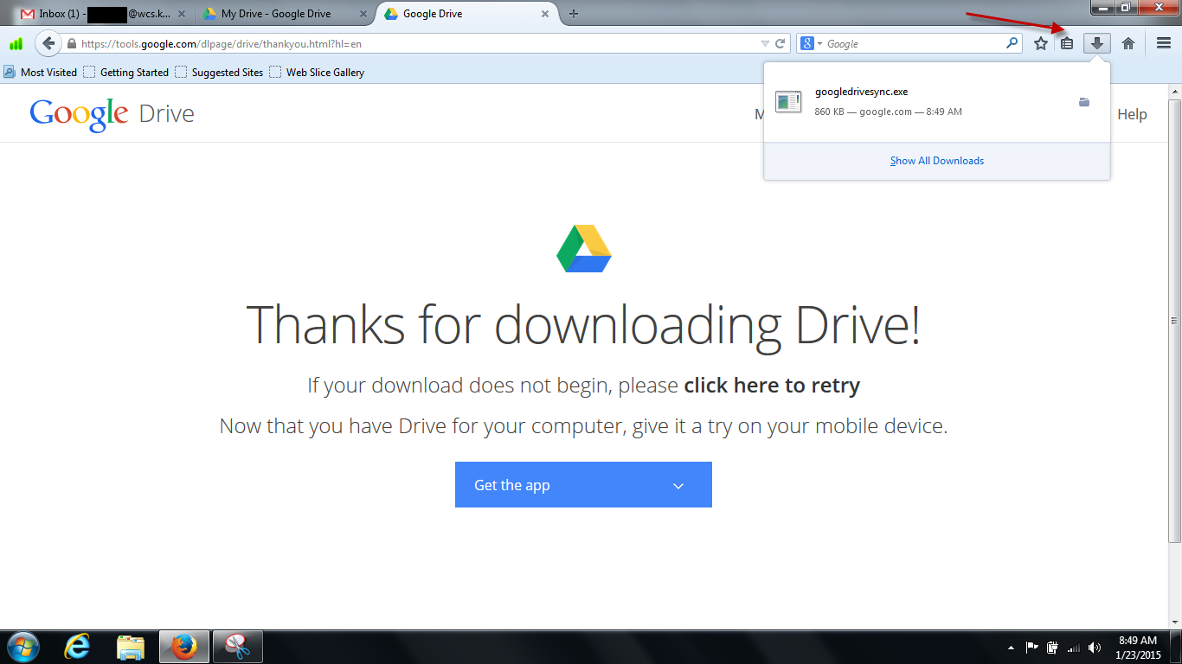Open the Action Center flag icon
This screenshot has width=1182, height=664.
[x=1032, y=648]
